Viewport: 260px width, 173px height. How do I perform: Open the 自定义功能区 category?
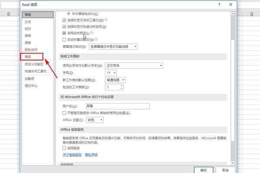34,64
